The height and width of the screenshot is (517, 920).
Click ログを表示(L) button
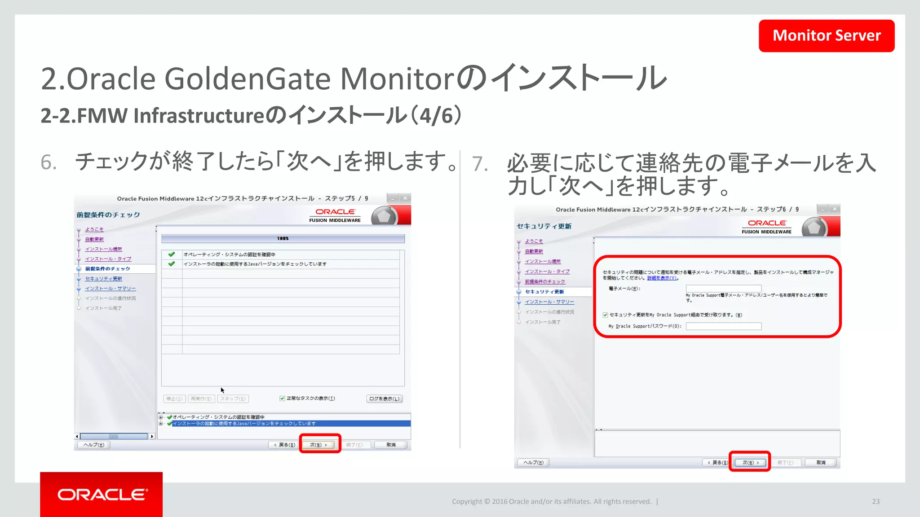click(x=384, y=399)
